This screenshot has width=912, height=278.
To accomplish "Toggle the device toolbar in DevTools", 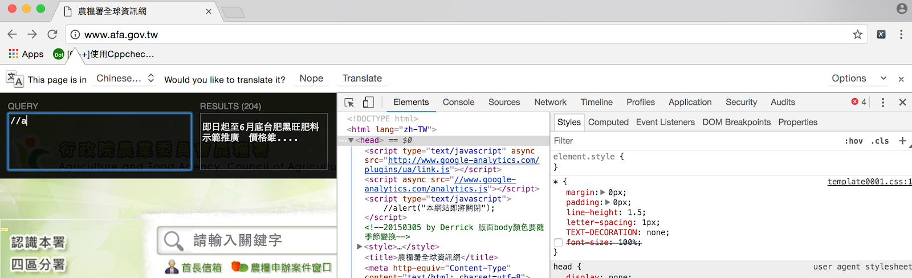I will pos(368,103).
